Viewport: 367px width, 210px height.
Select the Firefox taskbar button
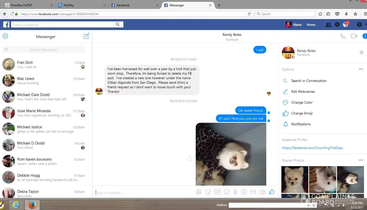(x=32, y=205)
